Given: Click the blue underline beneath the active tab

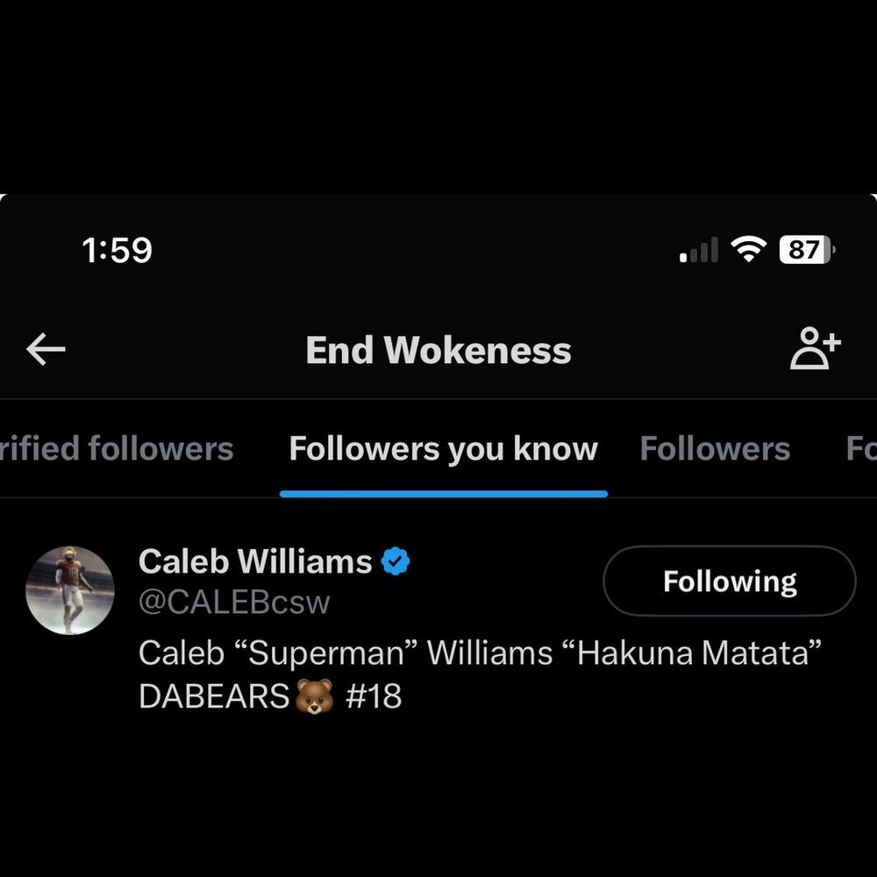Looking at the screenshot, I should pos(443,494).
